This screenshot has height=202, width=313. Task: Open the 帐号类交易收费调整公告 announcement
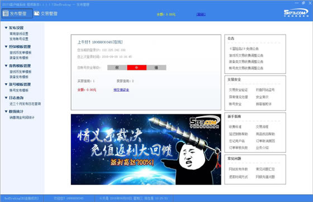pos(246,68)
